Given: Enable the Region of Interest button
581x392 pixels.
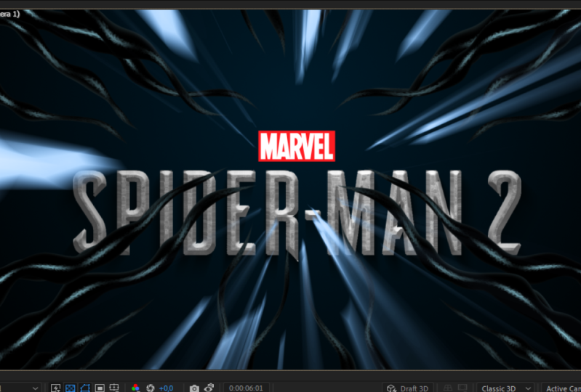Looking at the screenshot, I should point(100,388).
